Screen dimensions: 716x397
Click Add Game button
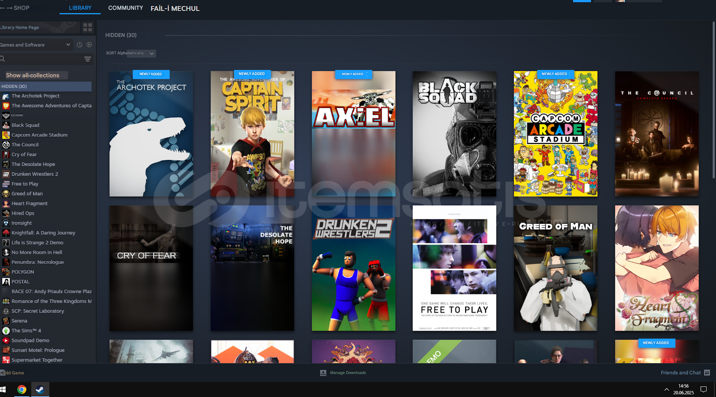tap(12, 372)
